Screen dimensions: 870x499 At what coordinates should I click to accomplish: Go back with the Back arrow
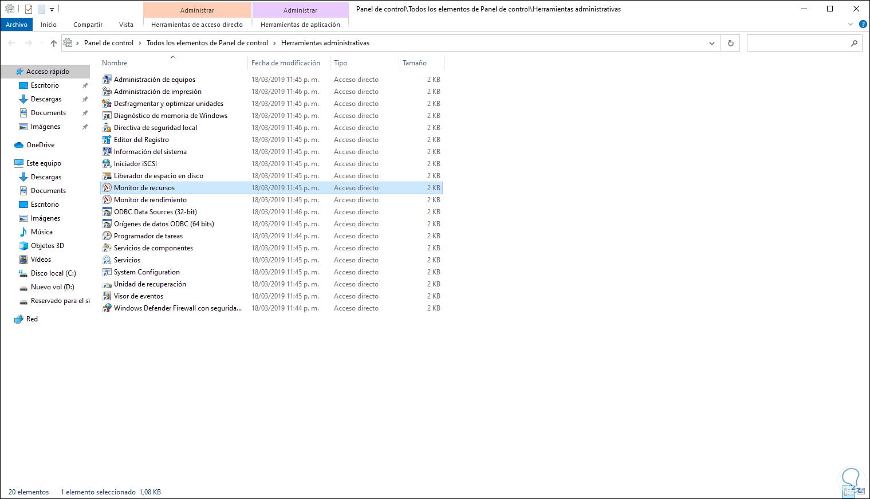click(x=11, y=43)
